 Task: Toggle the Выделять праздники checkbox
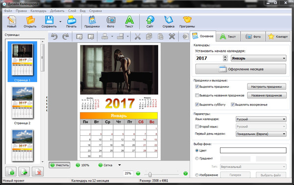tap(197, 86)
